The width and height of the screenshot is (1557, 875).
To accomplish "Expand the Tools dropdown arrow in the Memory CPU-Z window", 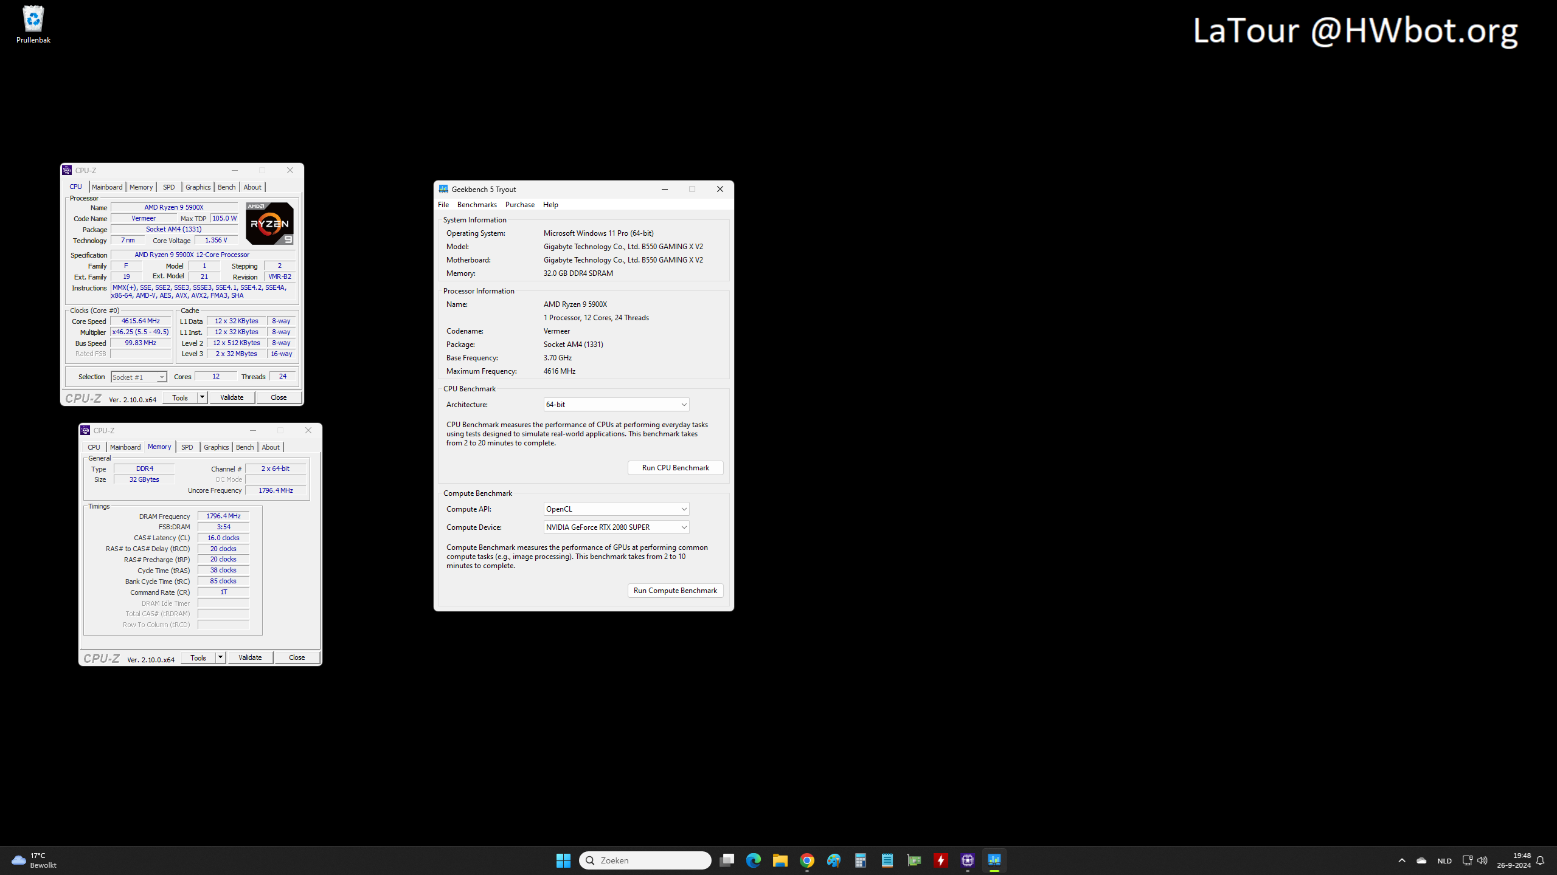I will coord(220,657).
